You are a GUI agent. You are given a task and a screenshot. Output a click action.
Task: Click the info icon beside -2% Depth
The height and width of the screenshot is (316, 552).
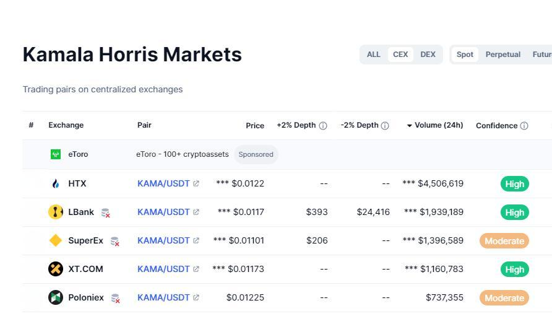pyautogui.click(x=385, y=126)
